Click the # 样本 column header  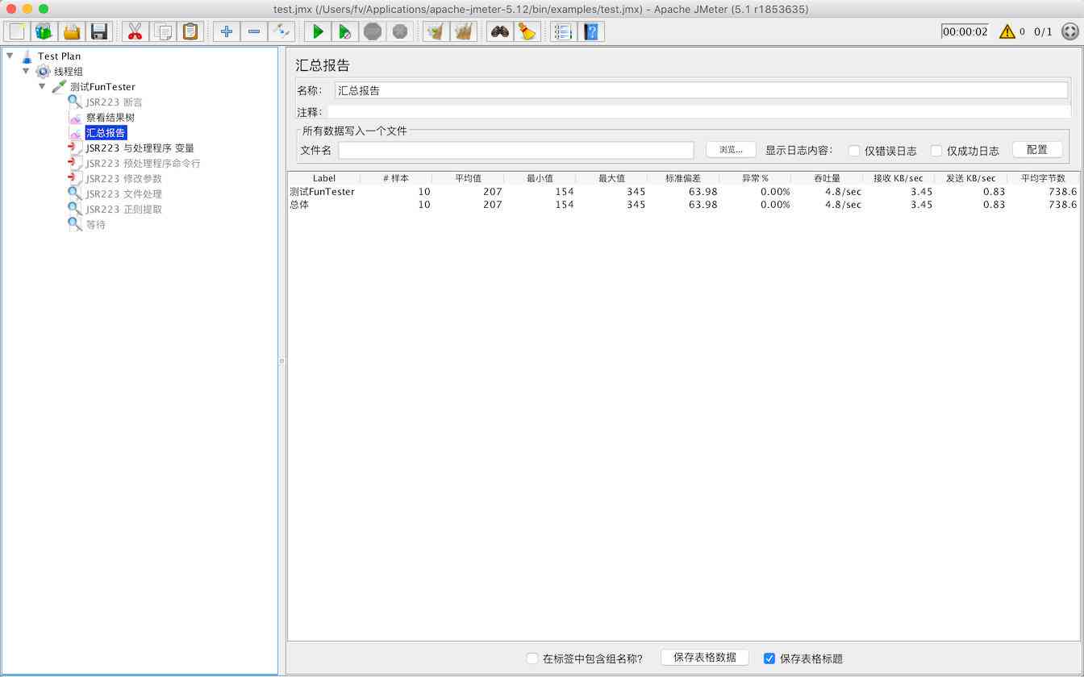pos(396,178)
